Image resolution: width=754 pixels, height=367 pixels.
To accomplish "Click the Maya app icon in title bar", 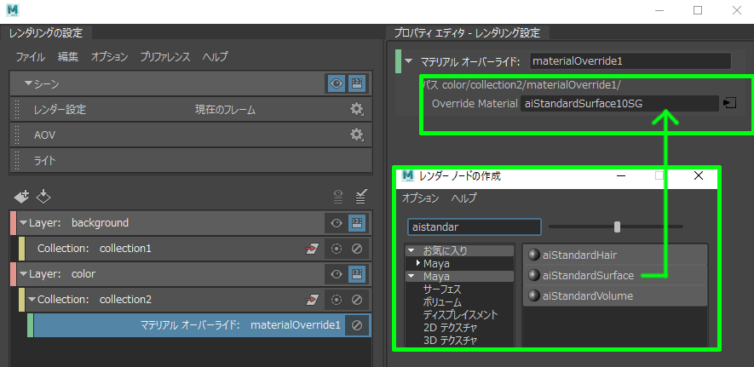I will point(13,10).
